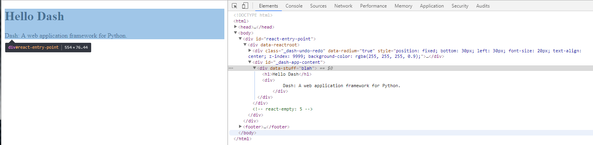Click the Dash web application framework text node
Image resolution: width=593 pixels, height=145 pixels.
click(342, 86)
